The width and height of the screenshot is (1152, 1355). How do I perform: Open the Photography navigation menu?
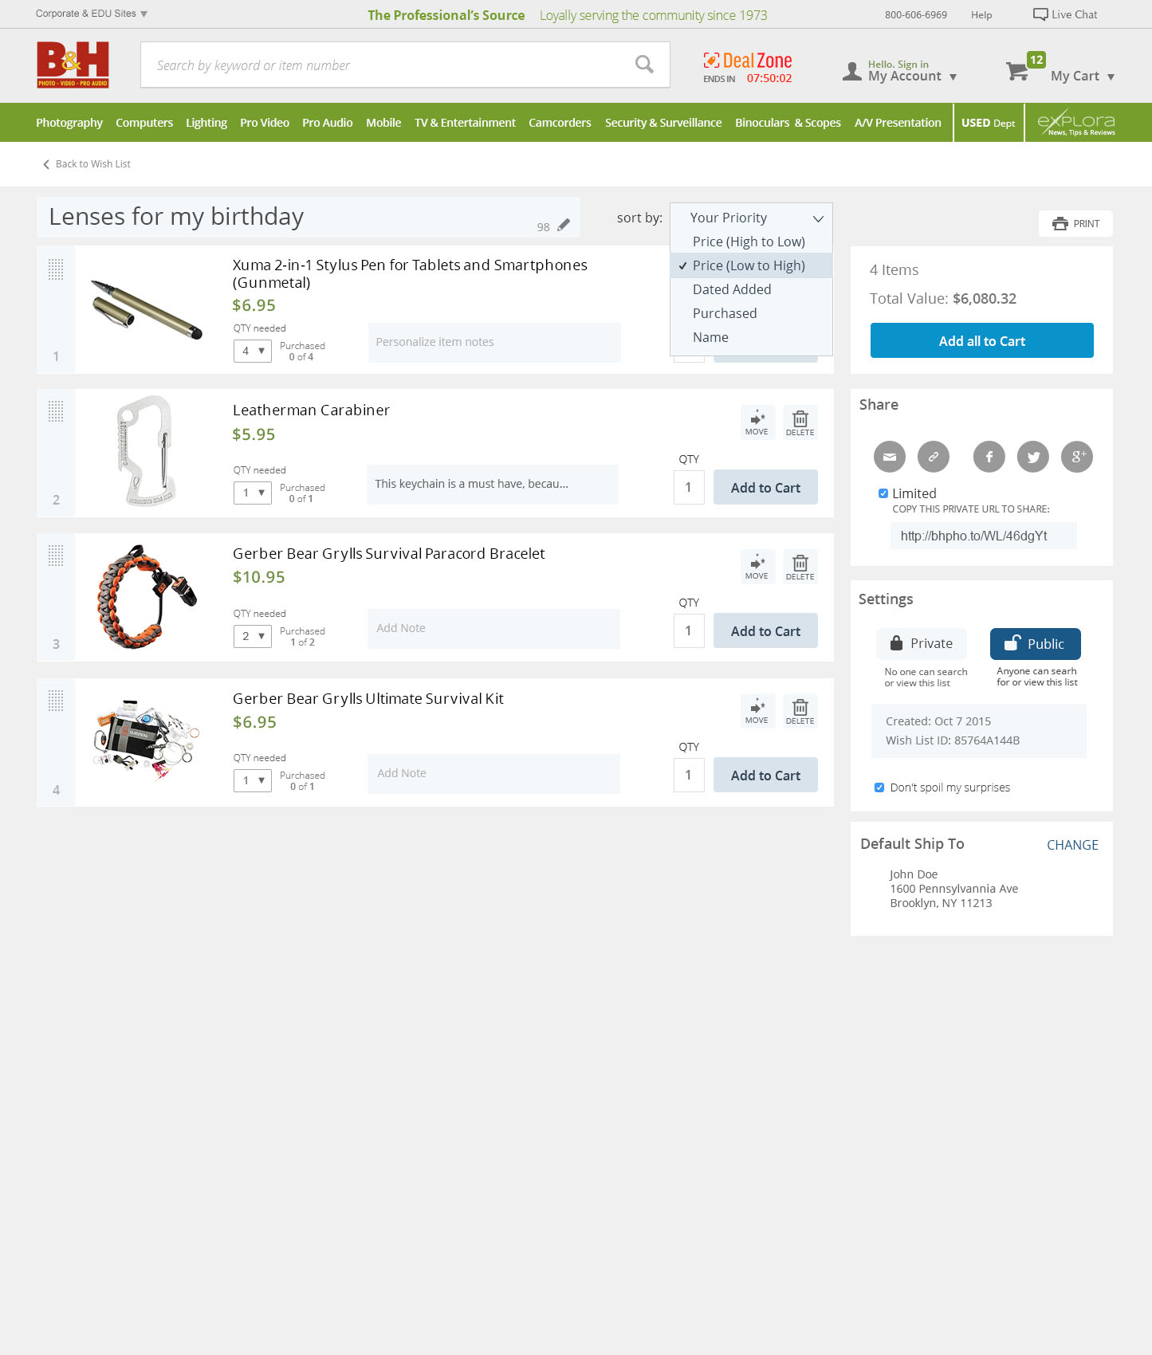click(x=69, y=123)
